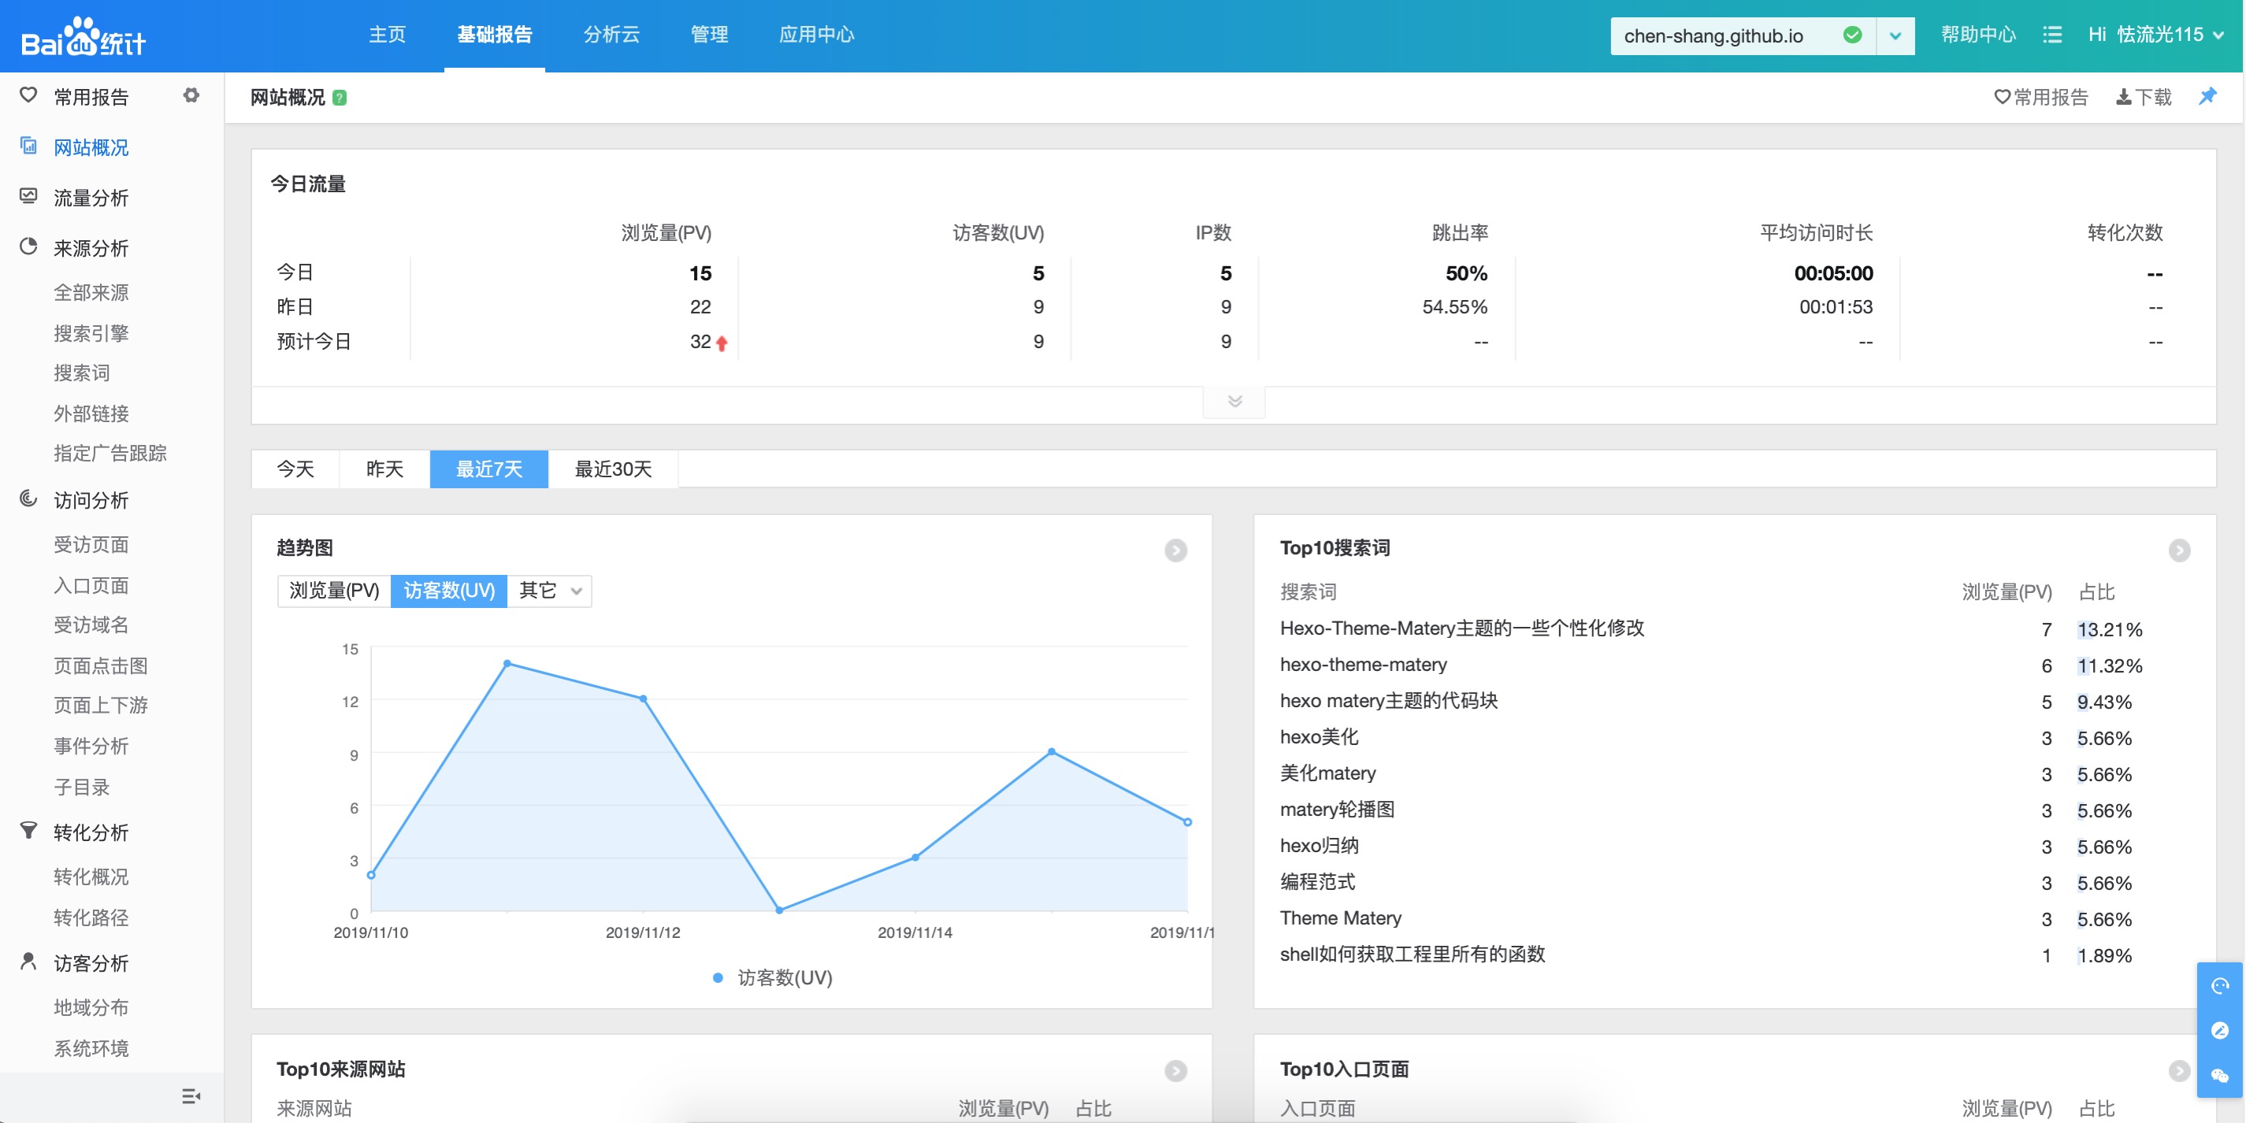Open the WeChat floating icon
This screenshot has width=2246, height=1123.
click(x=2219, y=1076)
